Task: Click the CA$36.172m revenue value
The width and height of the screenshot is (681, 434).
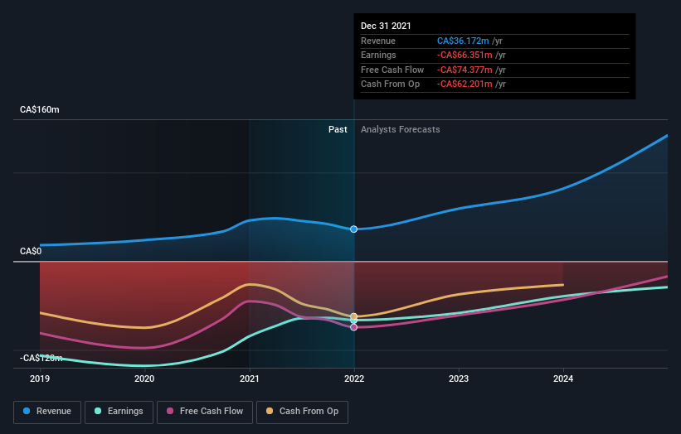Action: 463,41
